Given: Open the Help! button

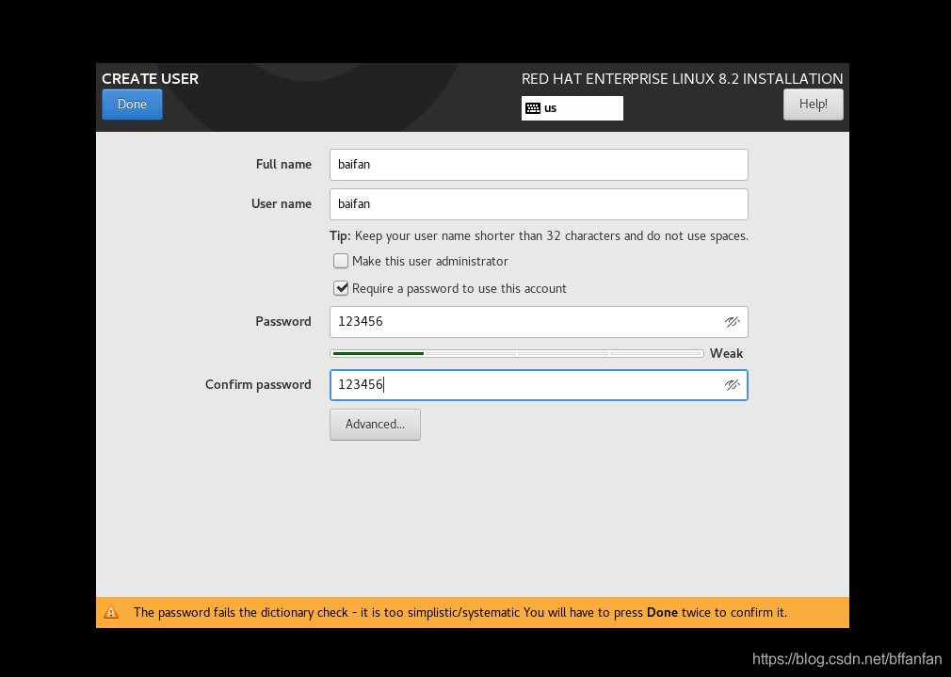Looking at the screenshot, I should (x=813, y=105).
